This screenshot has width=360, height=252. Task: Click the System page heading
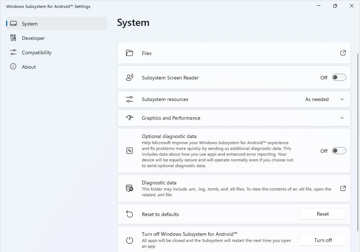[133, 23]
